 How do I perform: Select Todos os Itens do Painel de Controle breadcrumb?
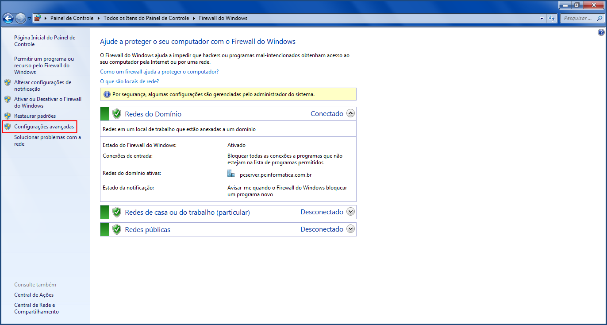146,18
